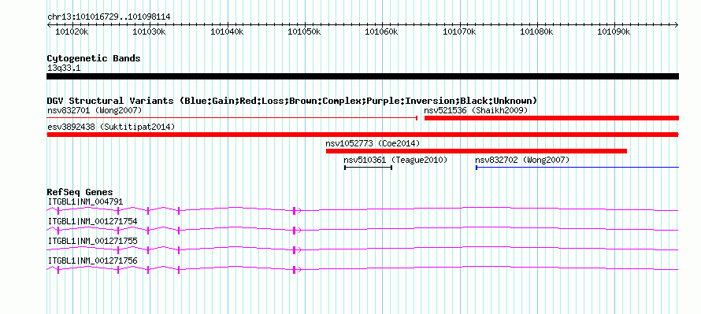Open the nsv510361 (Teague2010) label
Viewport: 701px width, 314px height.
[395, 160]
